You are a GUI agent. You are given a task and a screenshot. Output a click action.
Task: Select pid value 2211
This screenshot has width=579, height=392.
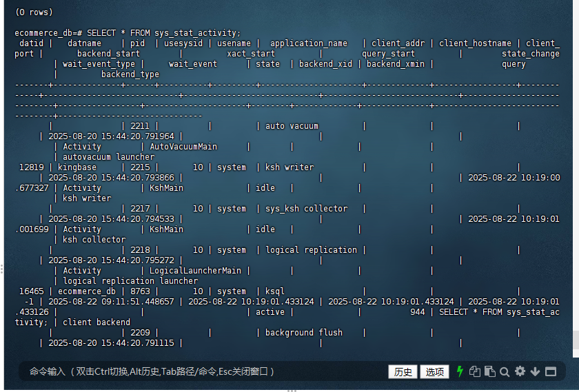[140, 126]
